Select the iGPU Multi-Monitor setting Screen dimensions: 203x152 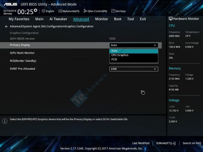click(x=22, y=53)
